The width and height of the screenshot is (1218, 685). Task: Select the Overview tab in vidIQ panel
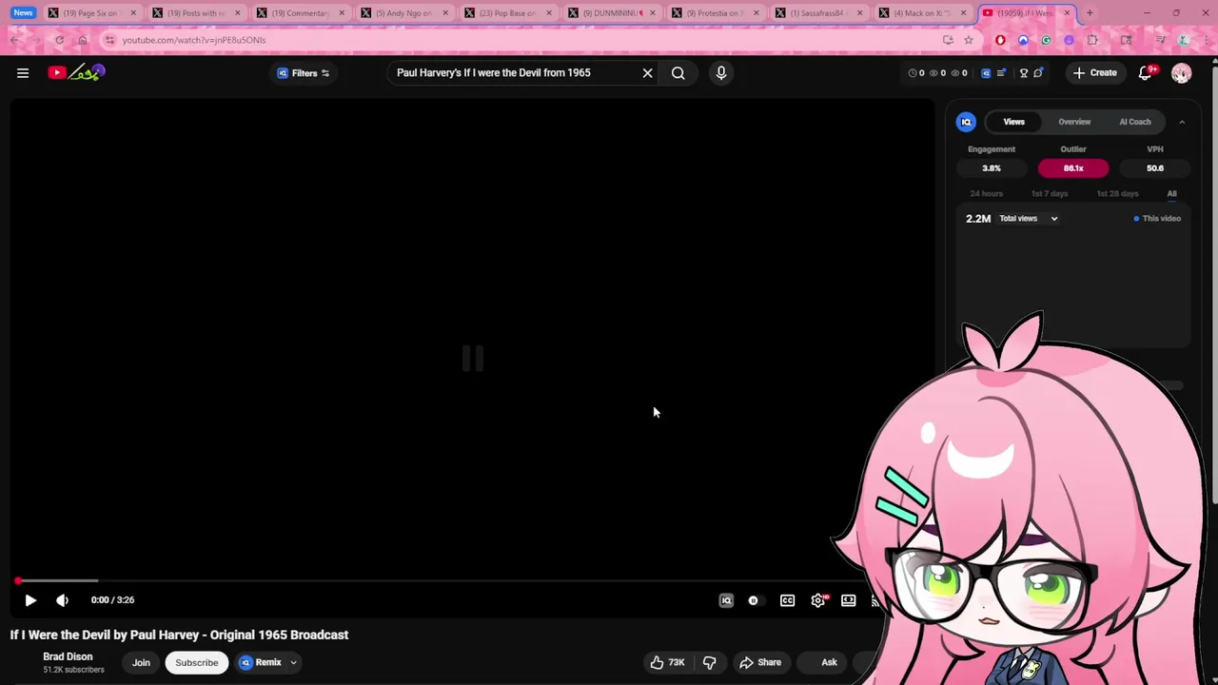coord(1074,122)
